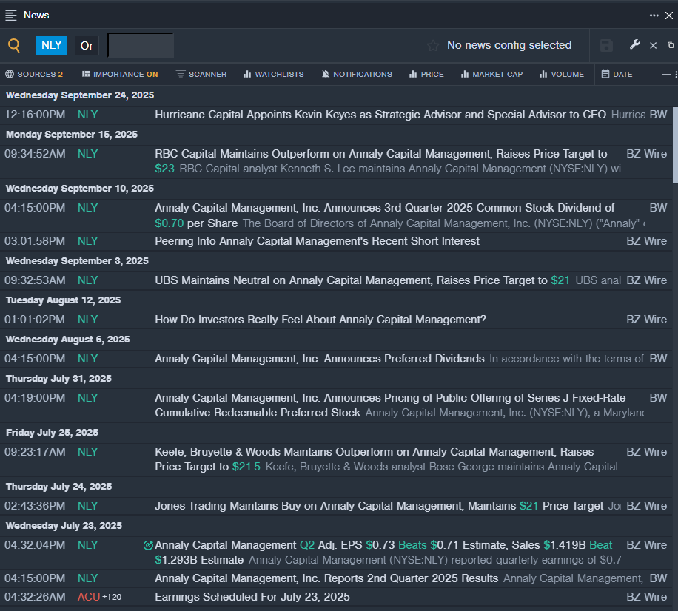
Task: Click the save config disk icon
Action: pyautogui.click(x=606, y=46)
